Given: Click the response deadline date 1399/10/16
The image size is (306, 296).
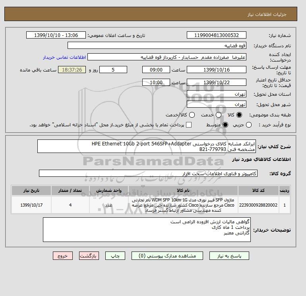Looking at the screenshot, I should click(x=217, y=70).
